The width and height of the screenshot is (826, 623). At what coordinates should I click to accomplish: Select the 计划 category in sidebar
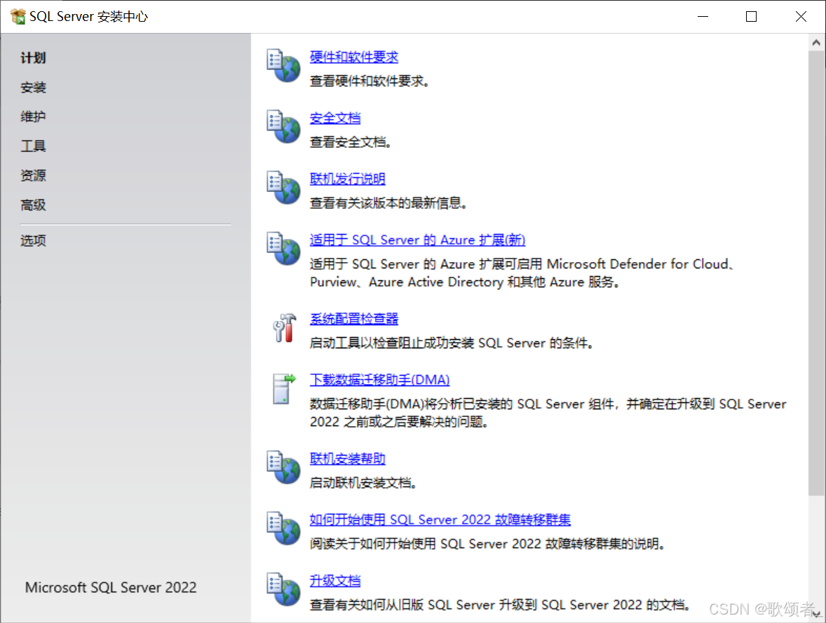pos(33,58)
